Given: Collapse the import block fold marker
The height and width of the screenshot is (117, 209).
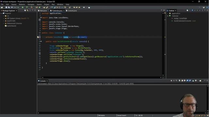Looking at the screenshot, I should [41, 18].
